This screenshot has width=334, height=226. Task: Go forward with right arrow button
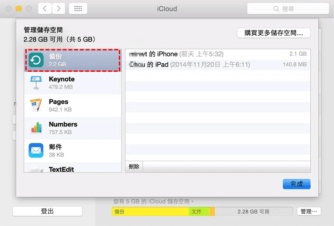59,9
